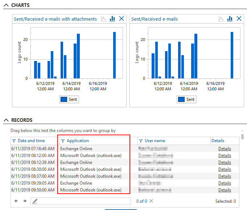The image size is (247, 210).
Task: Sort by User name column header
Action: click(x=155, y=141)
